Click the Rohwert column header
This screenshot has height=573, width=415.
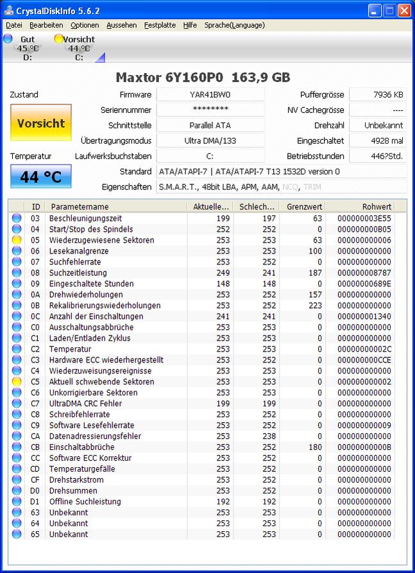pyautogui.click(x=360, y=207)
